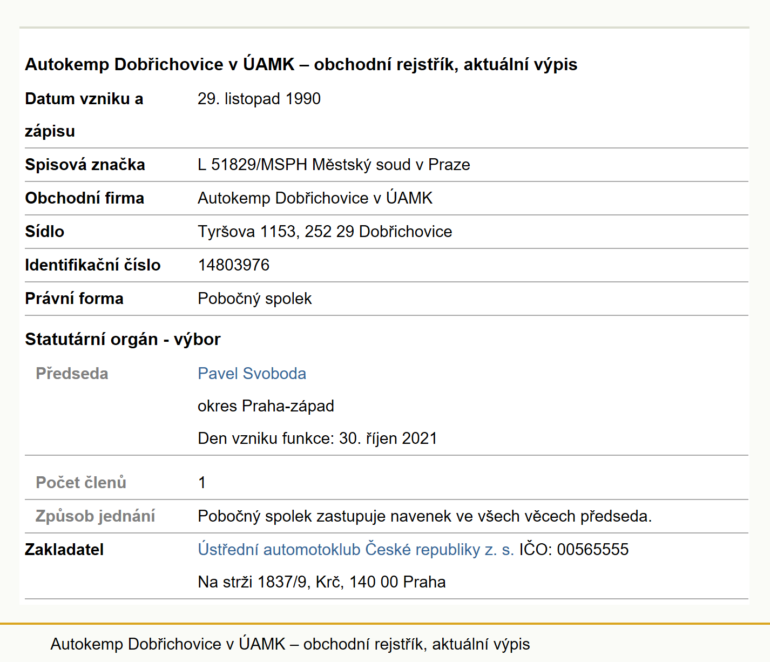Select member count value '1'
This screenshot has height=662, width=770.
click(x=202, y=483)
